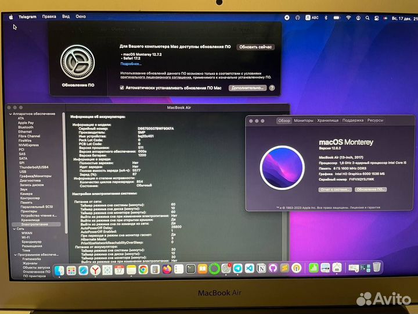Click the Software Update gear icon

pyautogui.click(x=78, y=62)
